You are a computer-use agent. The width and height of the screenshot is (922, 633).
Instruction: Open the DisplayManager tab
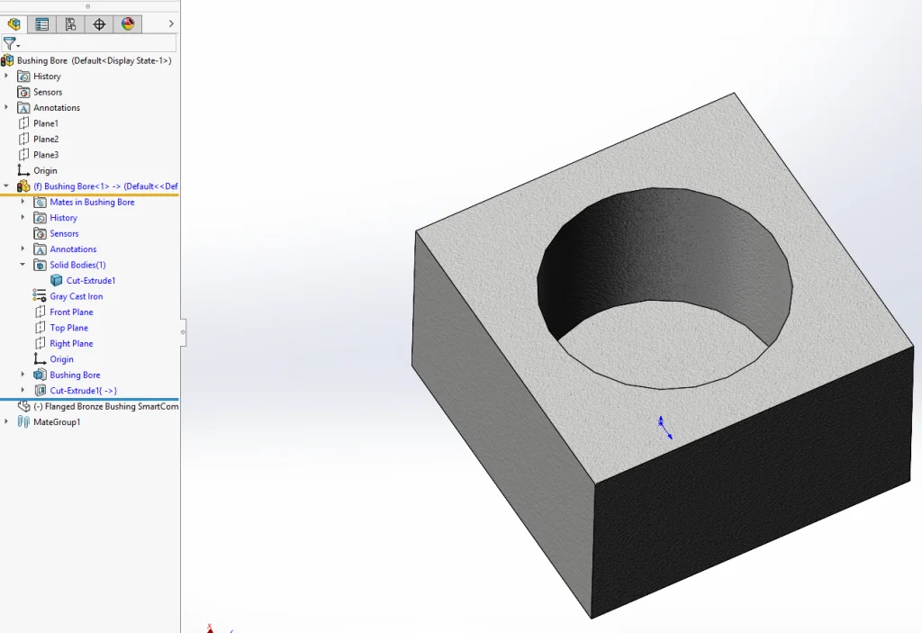pos(128,23)
